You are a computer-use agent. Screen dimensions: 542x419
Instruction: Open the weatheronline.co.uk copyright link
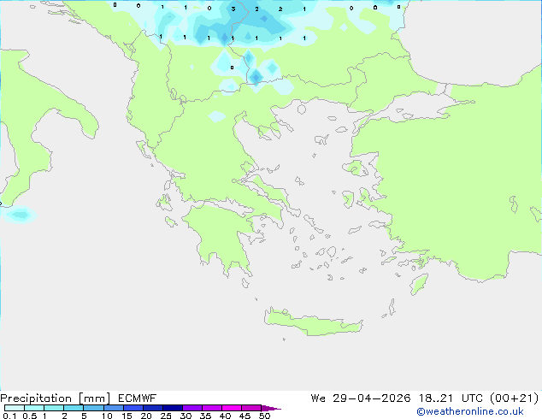click(x=470, y=411)
